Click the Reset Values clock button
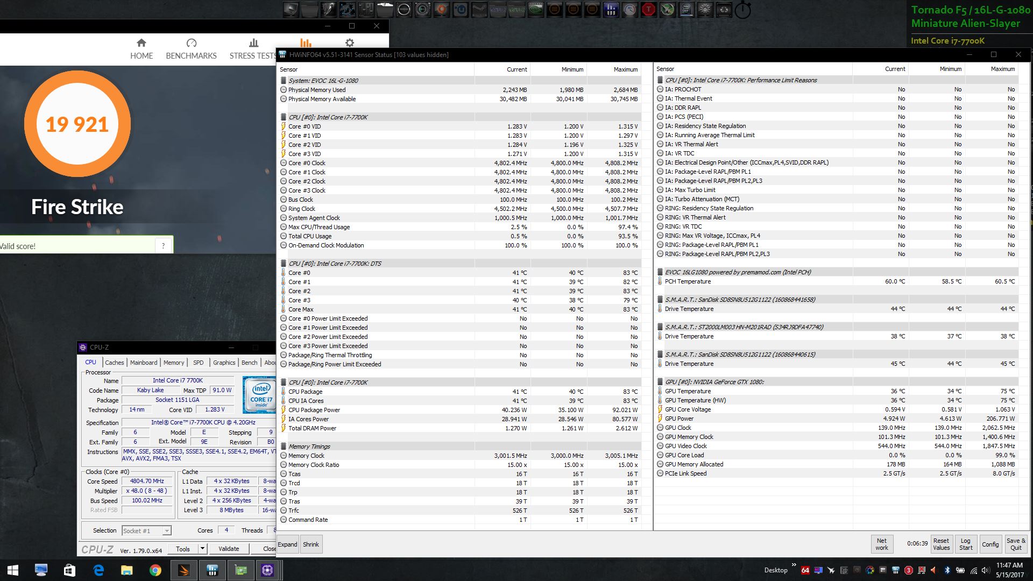Viewport: 1033px width, 581px height. (x=941, y=544)
